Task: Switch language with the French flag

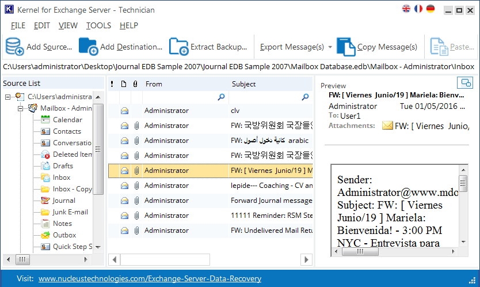Action: [418, 9]
